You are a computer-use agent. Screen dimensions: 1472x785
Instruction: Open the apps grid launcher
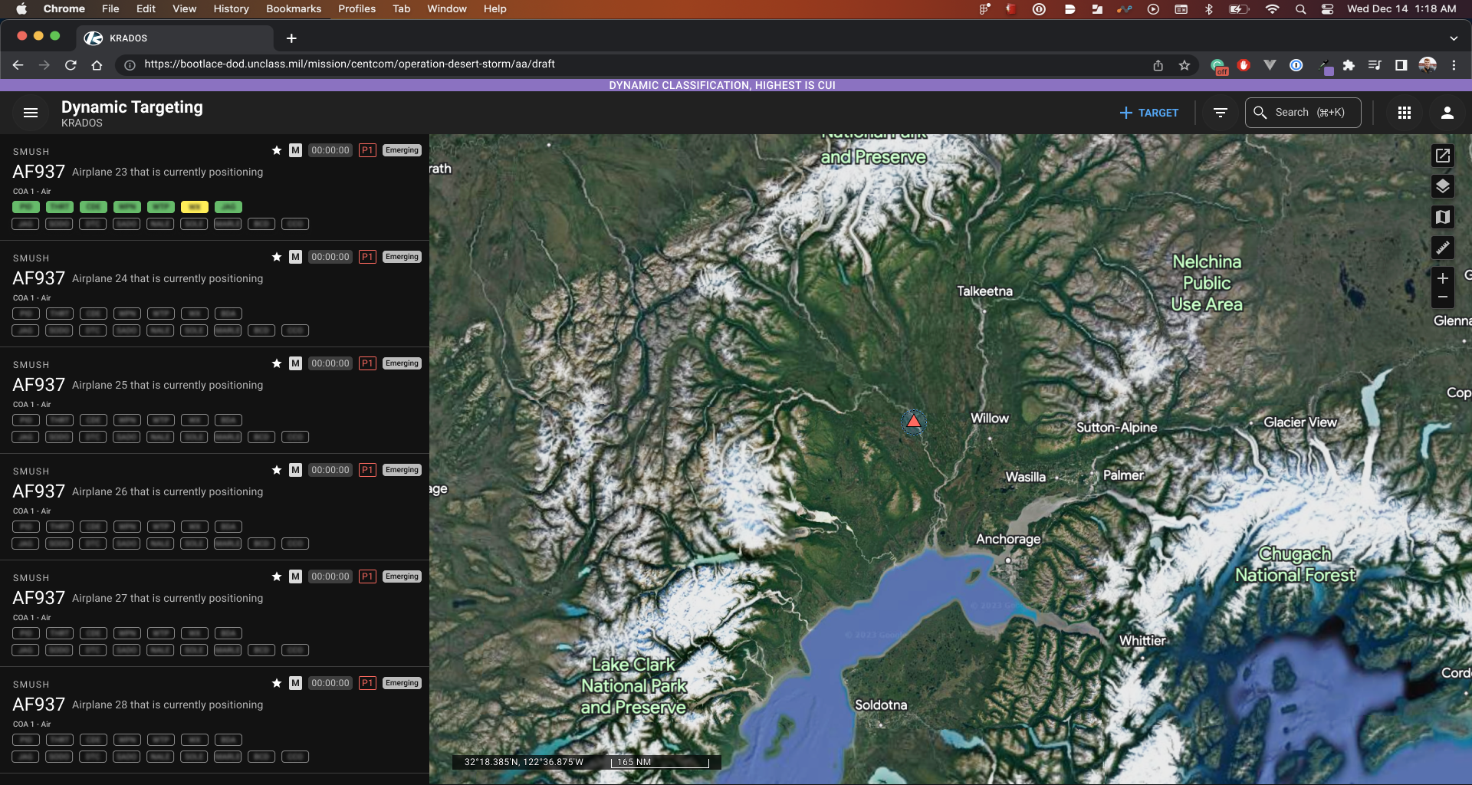(1405, 113)
